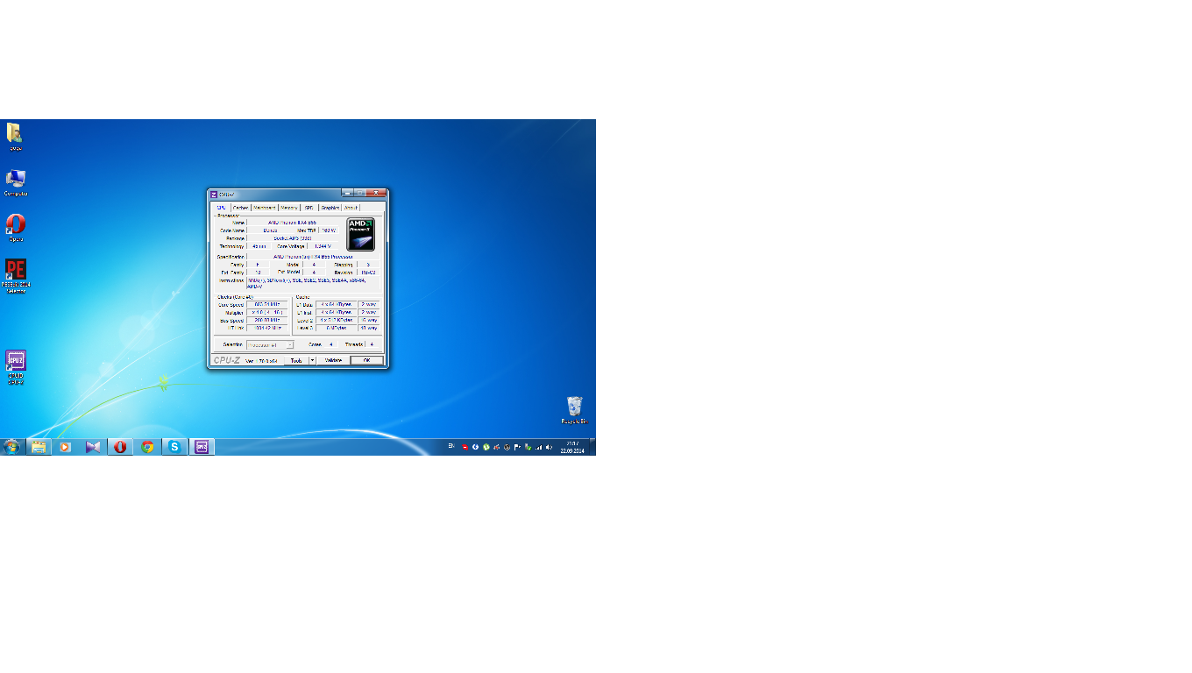Switch to Opera on the taskbar
This screenshot has width=1192, height=673.
(x=120, y=447)
